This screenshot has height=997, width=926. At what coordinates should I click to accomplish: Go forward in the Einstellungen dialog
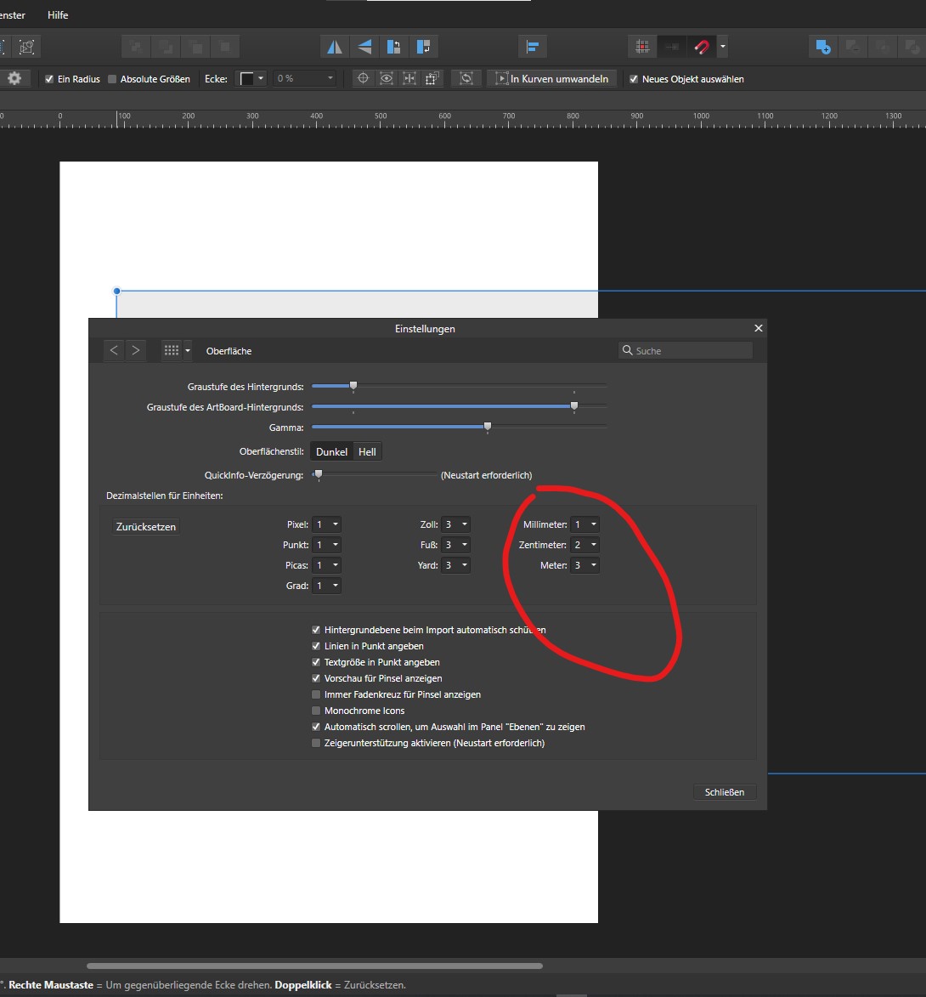point(135,350)
